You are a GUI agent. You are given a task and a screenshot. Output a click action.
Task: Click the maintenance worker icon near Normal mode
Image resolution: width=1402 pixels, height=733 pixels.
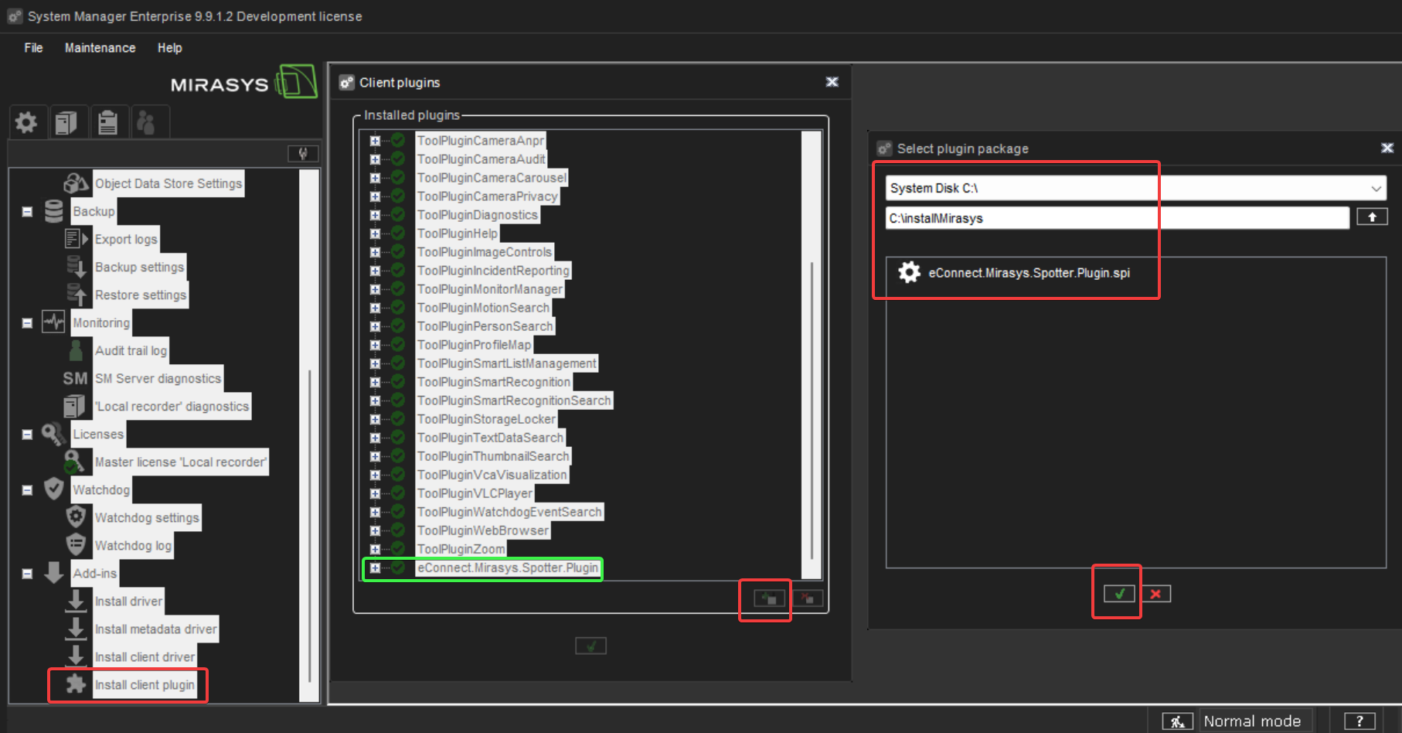[1177, 720]
